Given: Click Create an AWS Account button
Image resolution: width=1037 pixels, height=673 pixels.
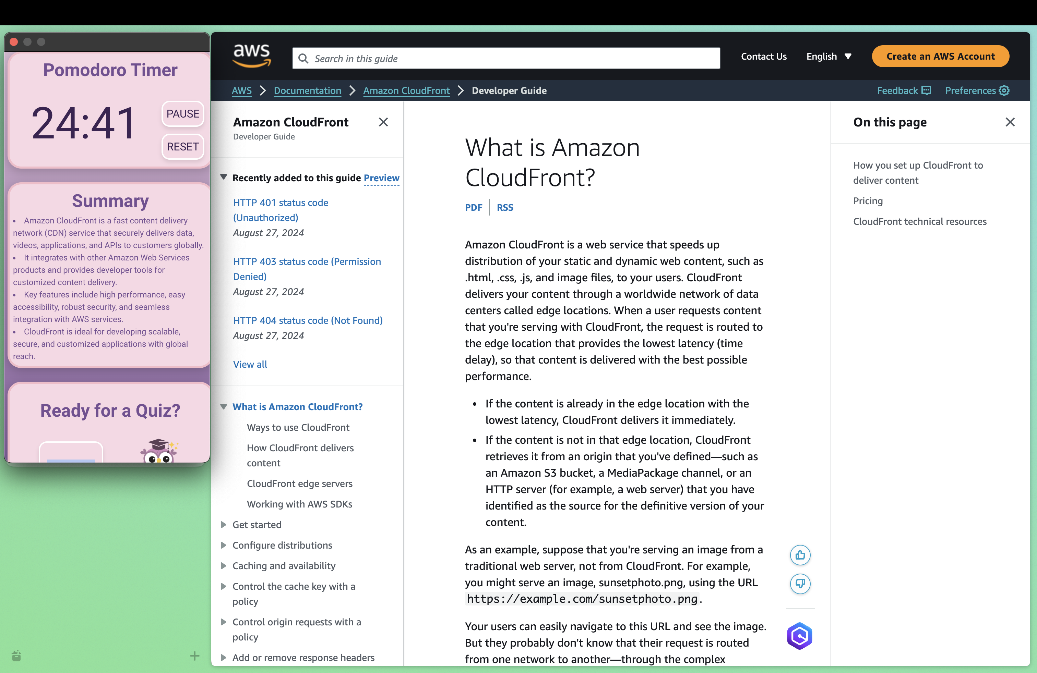Looking at the screenshot, I should [x=940, y=57].
